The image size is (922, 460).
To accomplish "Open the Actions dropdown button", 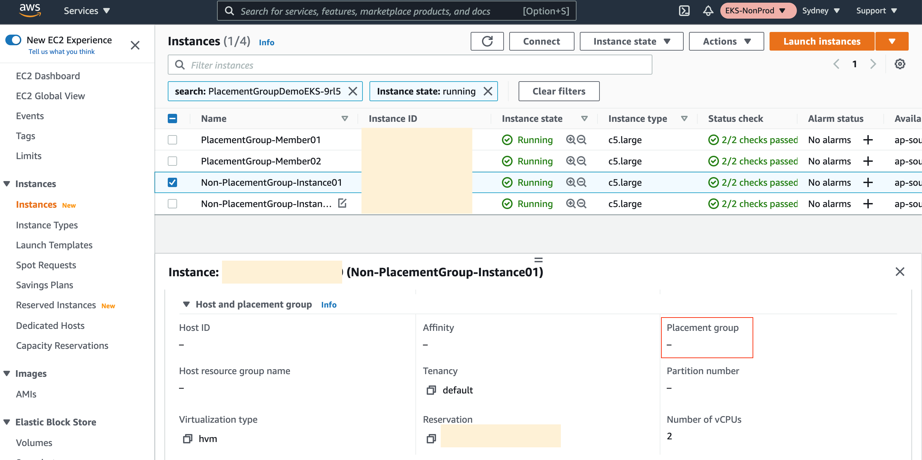I will coord(726,41).
